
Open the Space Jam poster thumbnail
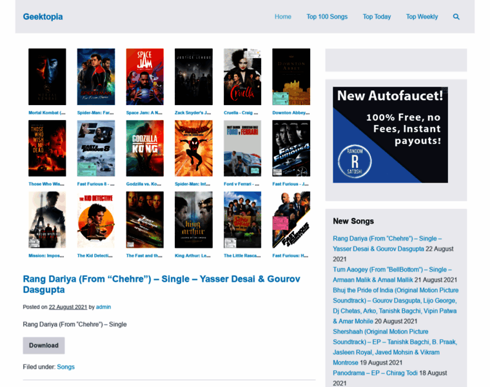[144, 77]
